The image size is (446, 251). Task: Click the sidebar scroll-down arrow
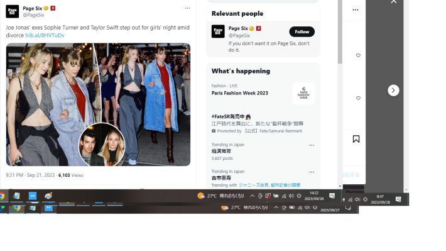pyautogui.click(x=340, y=186)
